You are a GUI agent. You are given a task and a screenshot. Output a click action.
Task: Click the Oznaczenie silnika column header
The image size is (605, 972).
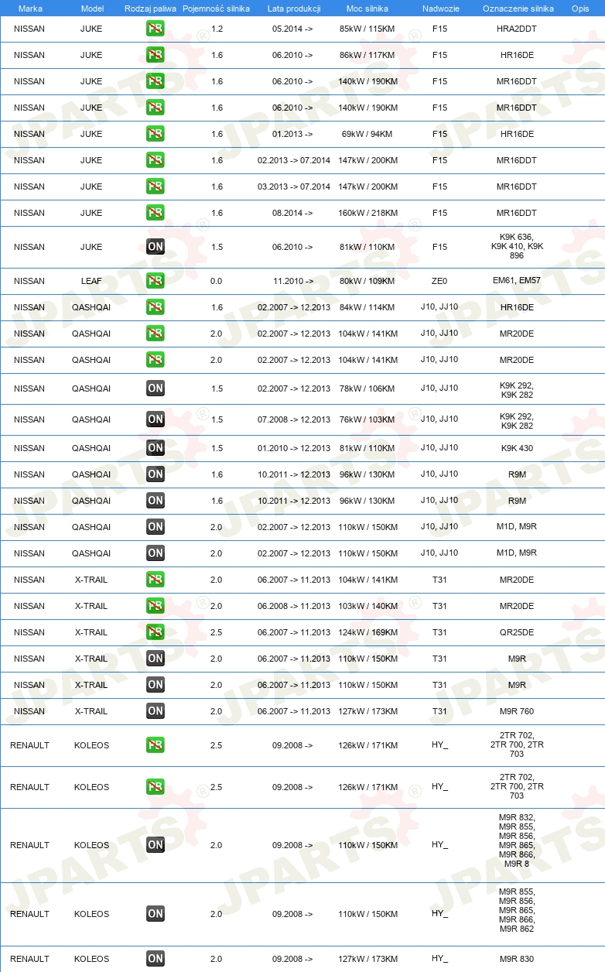coord(518,9)
